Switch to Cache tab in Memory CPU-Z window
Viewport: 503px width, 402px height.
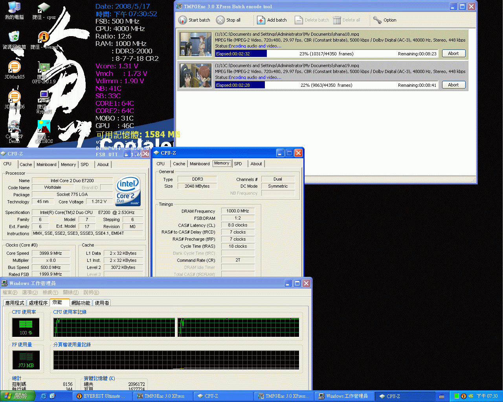point(179,164)
